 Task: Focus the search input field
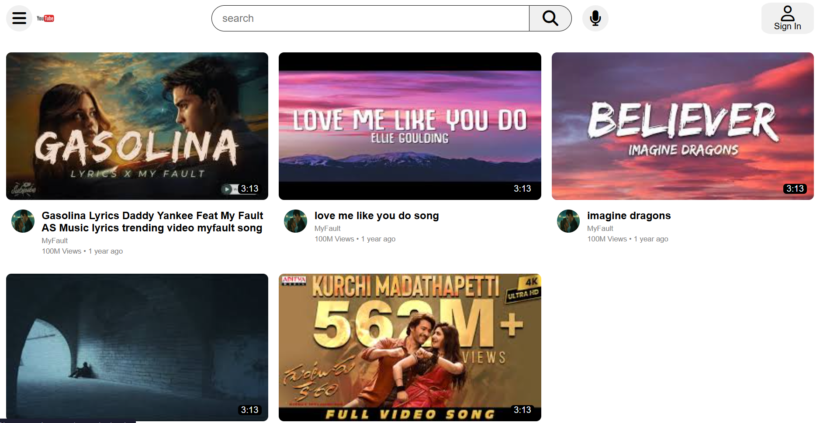(370, 18)
